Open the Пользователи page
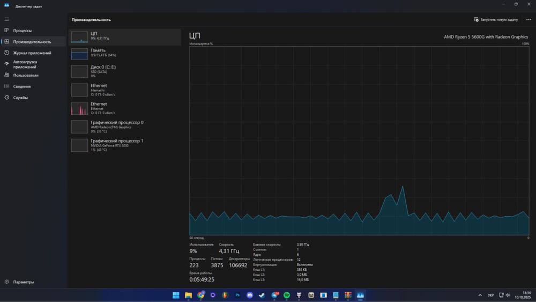Screen dimensions: 536x302 33,75
